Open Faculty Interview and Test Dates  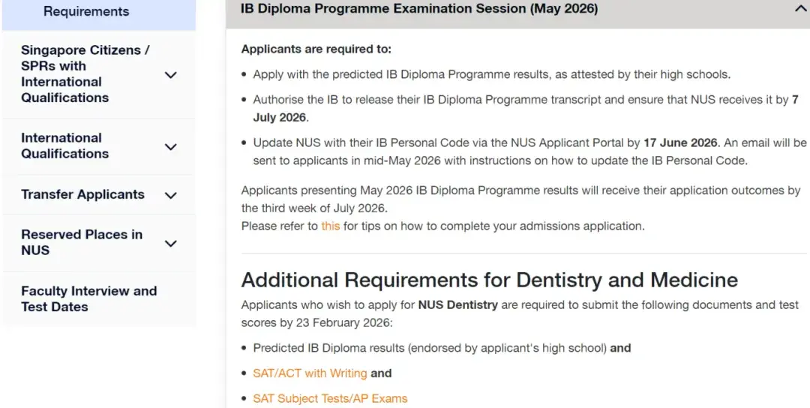coord(88,298)
